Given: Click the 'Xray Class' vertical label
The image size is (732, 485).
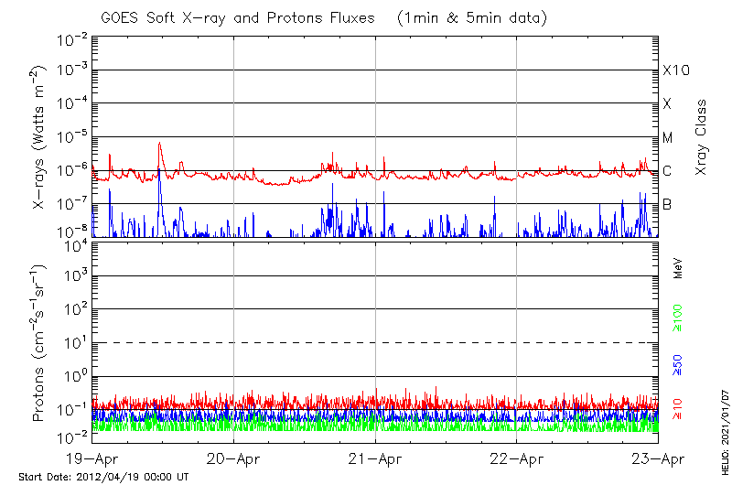Looking at the screenshot, I should point(702,138).
